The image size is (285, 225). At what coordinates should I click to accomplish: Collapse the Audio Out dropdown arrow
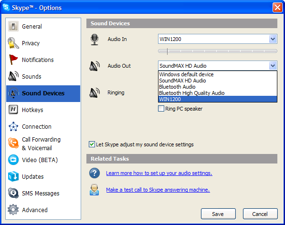[273, 65]
